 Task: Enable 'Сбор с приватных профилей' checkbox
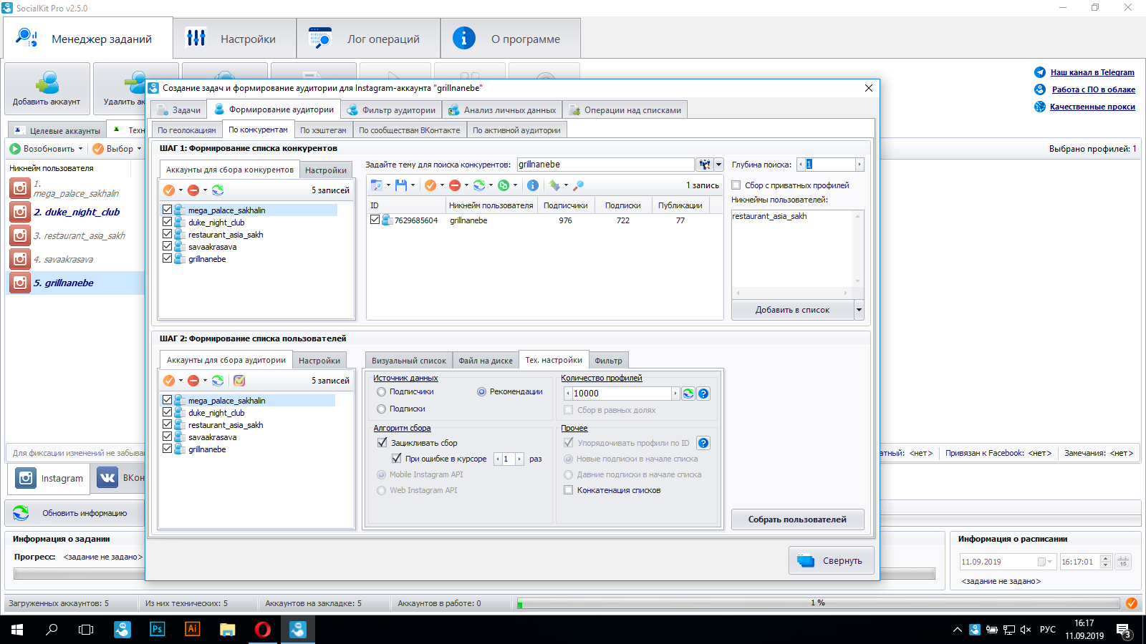pos(736,185)
